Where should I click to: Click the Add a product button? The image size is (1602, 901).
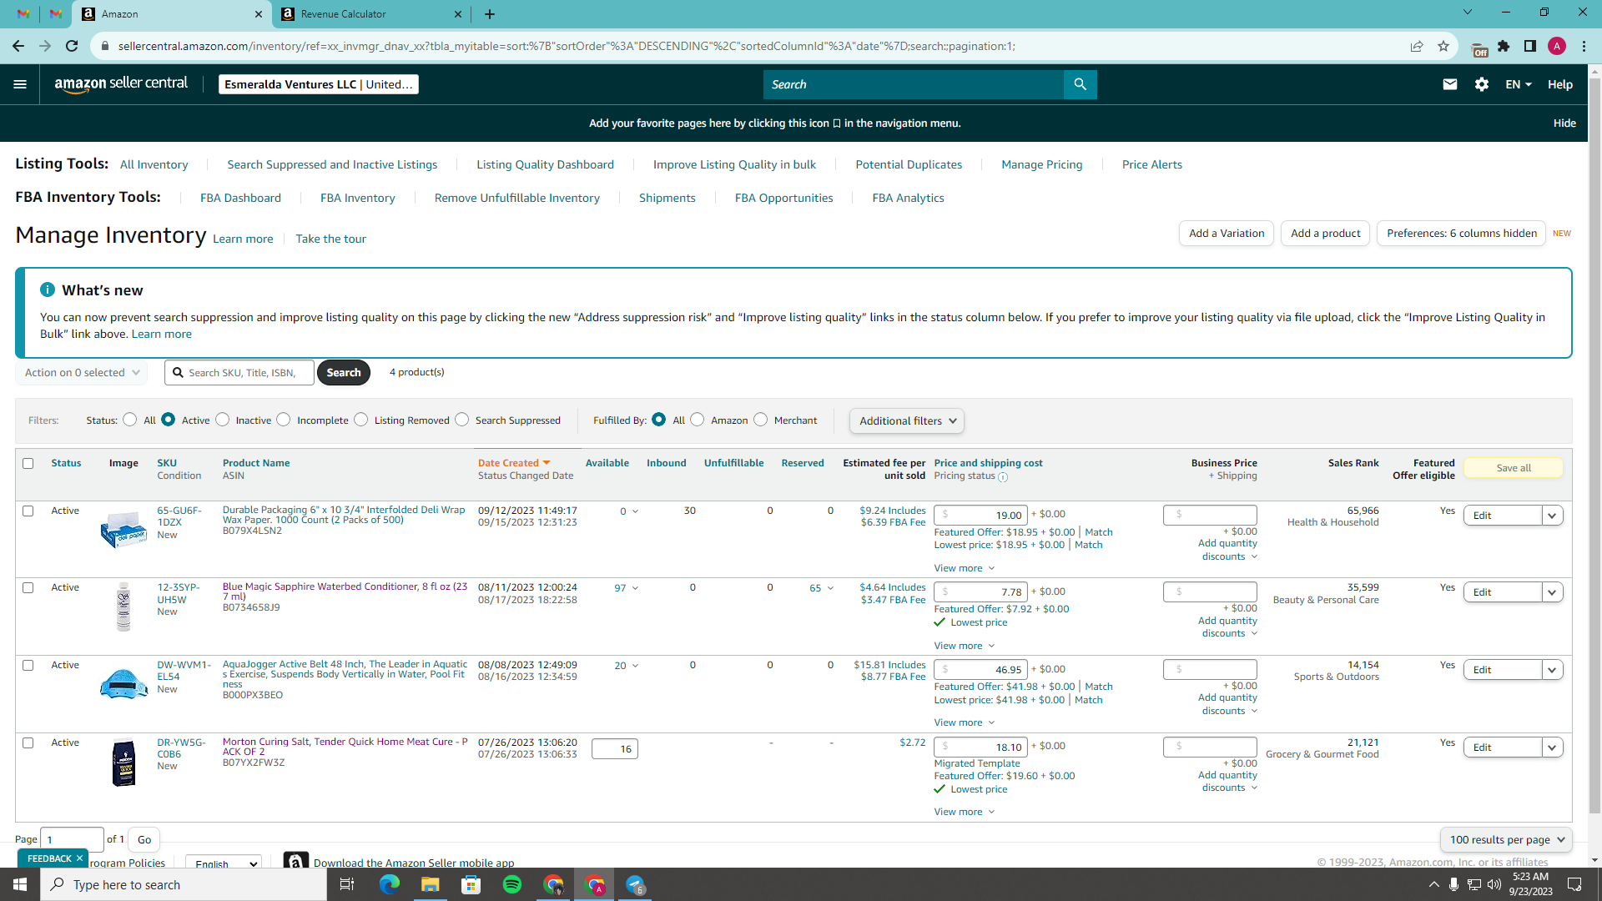[x=1326, y=234]
